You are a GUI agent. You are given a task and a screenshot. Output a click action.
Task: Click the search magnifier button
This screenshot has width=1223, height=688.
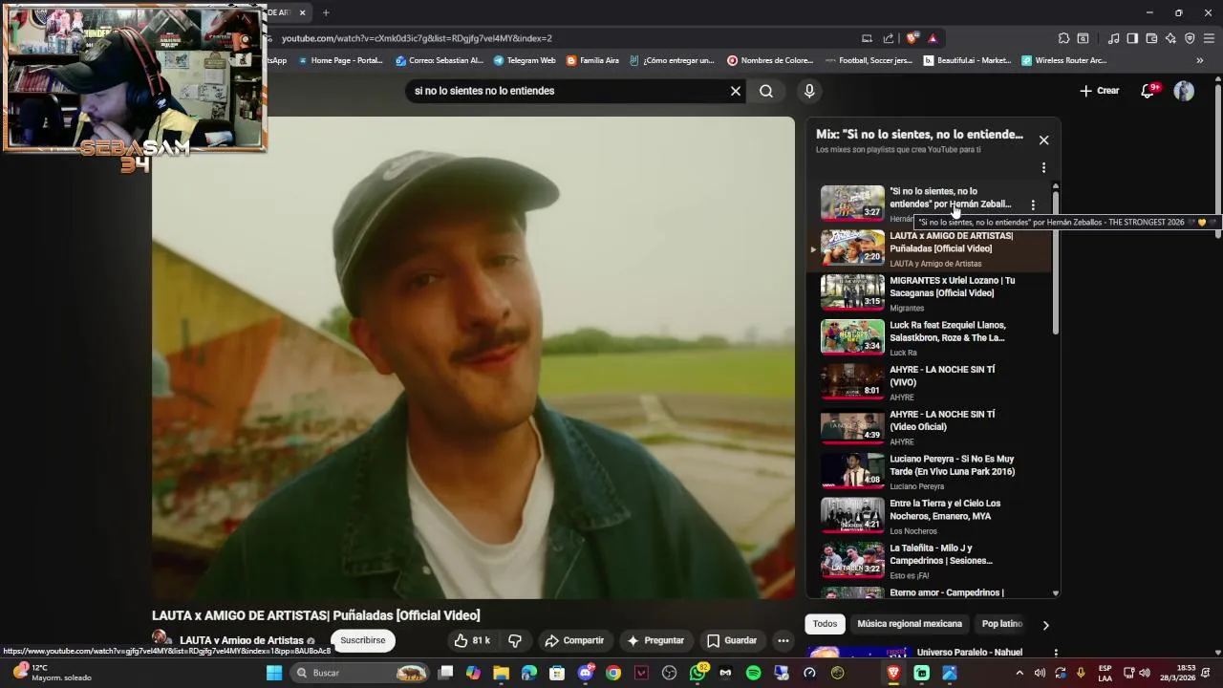tap(766, 91)
